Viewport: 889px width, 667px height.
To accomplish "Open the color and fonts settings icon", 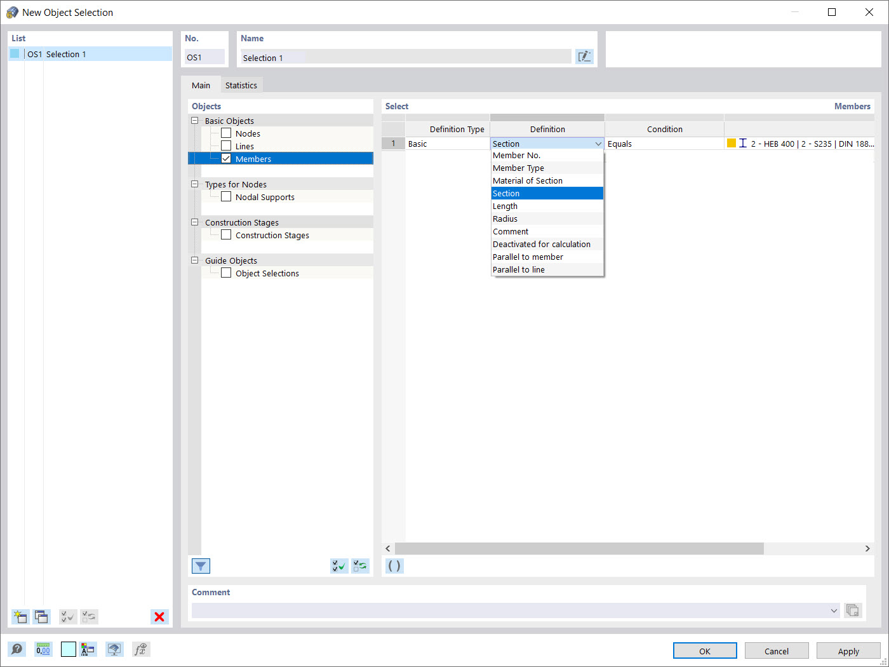I will [x=88, y=649].
